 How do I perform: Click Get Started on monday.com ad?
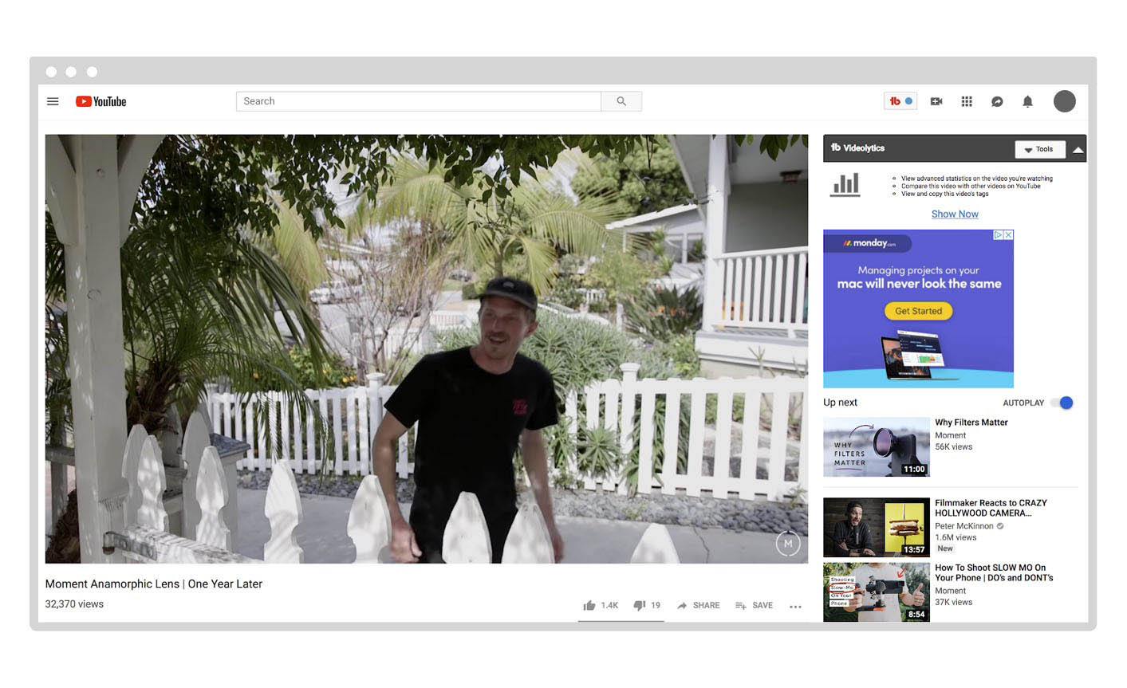tap(918, 311)
